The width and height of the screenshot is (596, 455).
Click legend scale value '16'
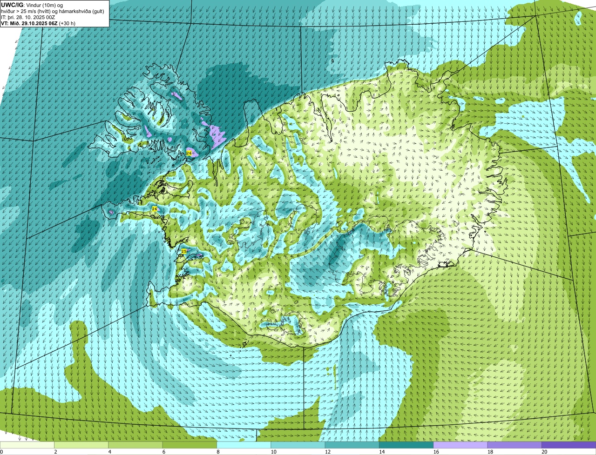[436, 452]
